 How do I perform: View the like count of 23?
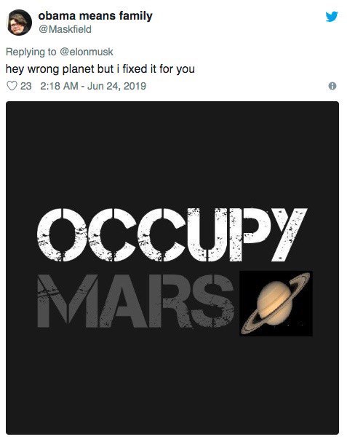26,86
